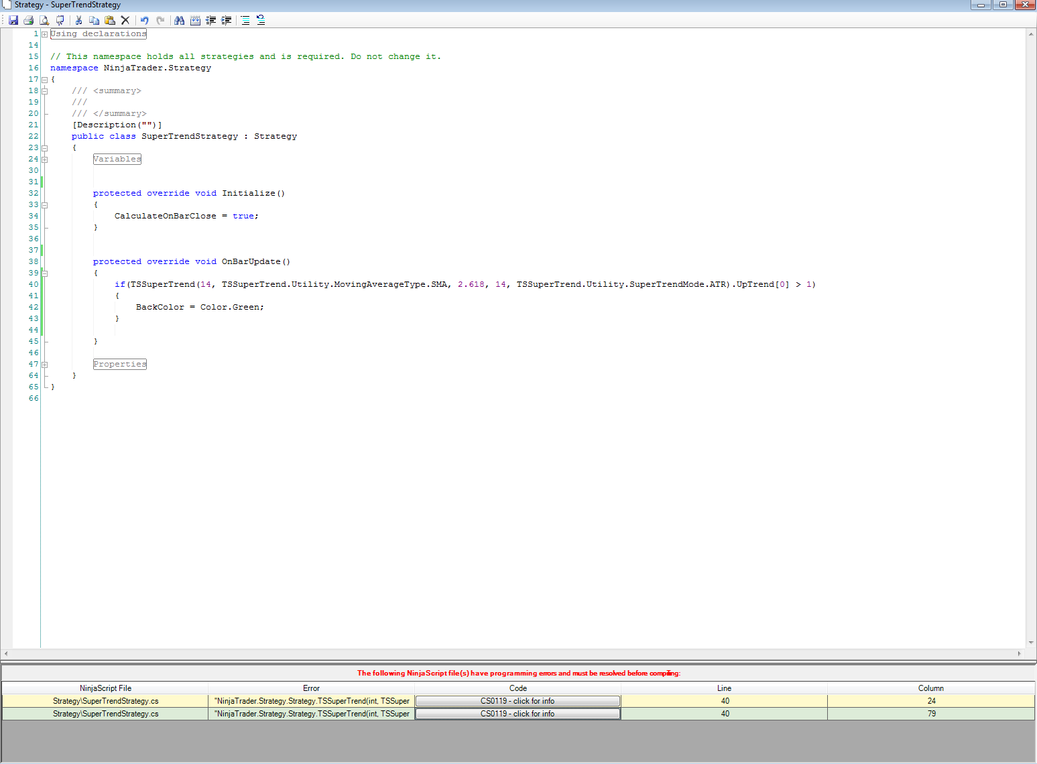
Task: Click the 'CalculateOnBarClose' code text
Action: pyautogui.click(x=166, y=216)
